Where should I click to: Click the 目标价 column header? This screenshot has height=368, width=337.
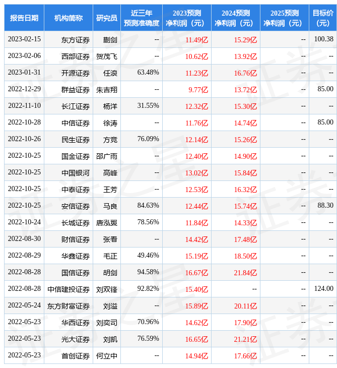click(323, 18)
